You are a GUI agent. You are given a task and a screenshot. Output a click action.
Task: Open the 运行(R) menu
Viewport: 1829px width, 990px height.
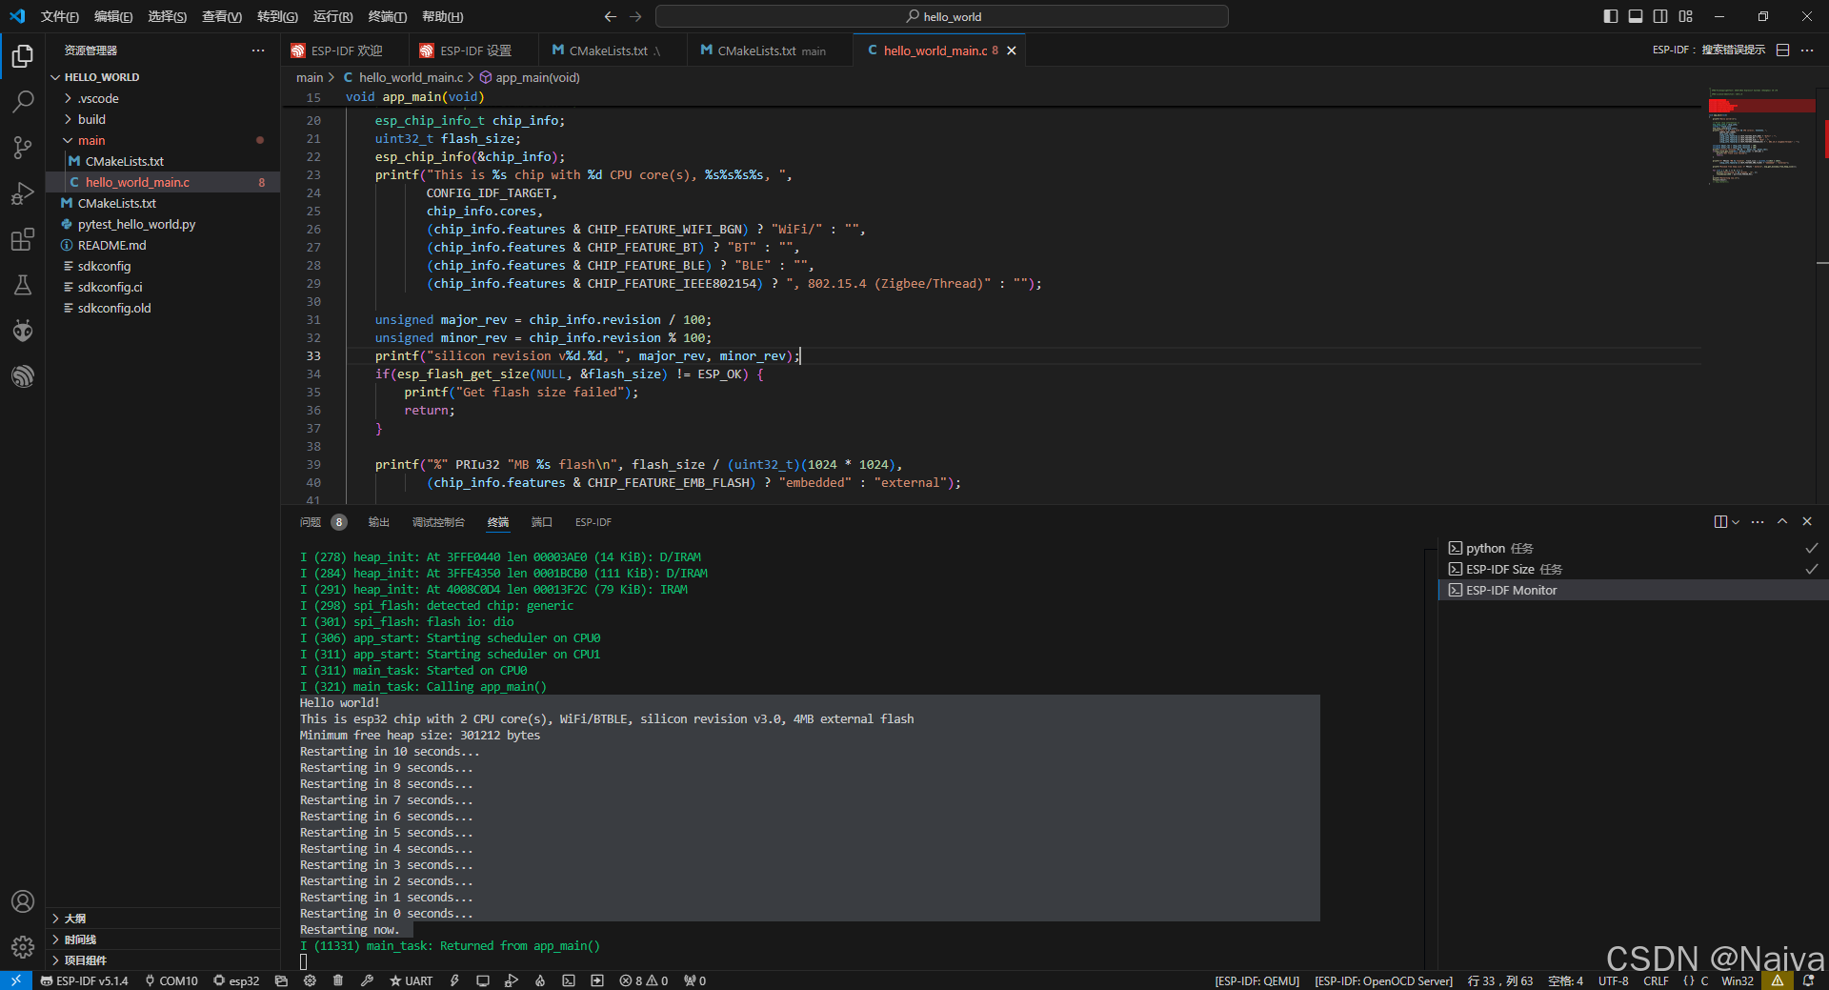pos(332,16)
